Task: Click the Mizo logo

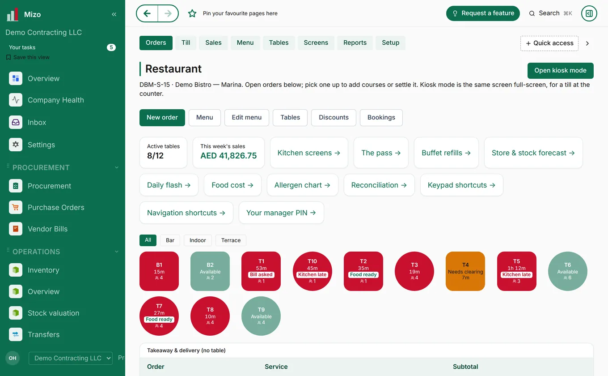Action: 13,14
